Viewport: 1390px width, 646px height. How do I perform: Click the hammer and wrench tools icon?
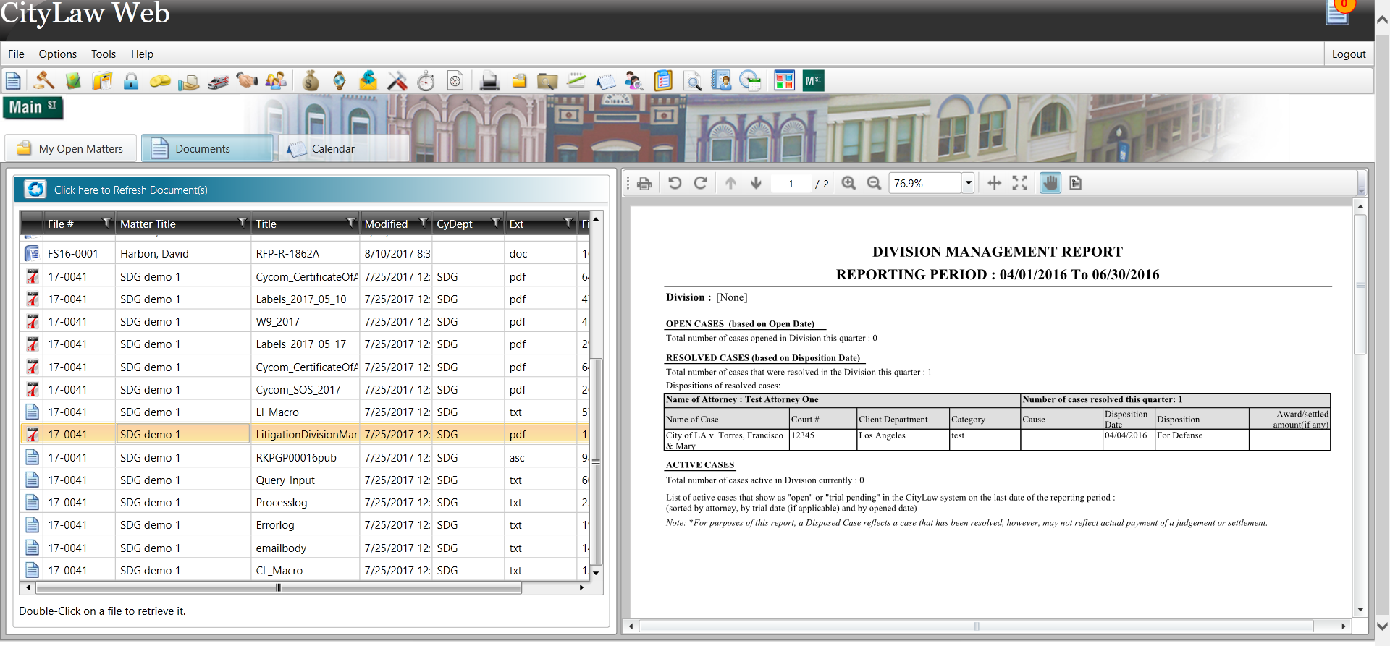tap(397, 81)
